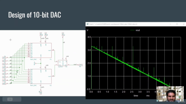Image resolution: width=186 pixels, height=104 pixels.
Task: Click the d1 input port symbol
Action: 4,61
